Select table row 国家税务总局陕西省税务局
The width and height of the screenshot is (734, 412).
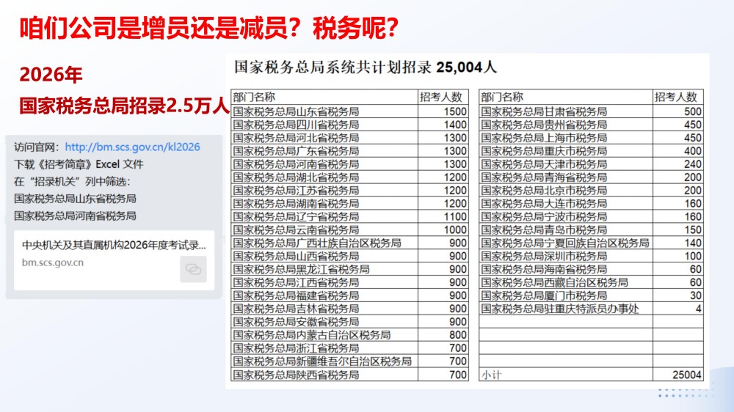pyautogui.click(x=349, y=374)
